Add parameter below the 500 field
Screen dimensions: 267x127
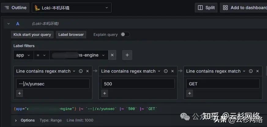pyautogui.click(x=105, y=93)
